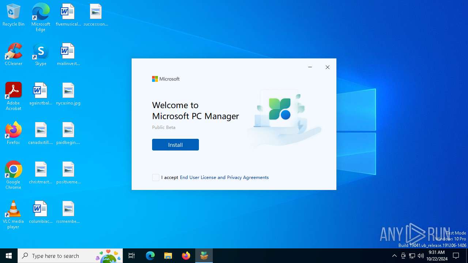Select the successson image file icon
This screenshot has width=468, height=263.
(96, 15)
